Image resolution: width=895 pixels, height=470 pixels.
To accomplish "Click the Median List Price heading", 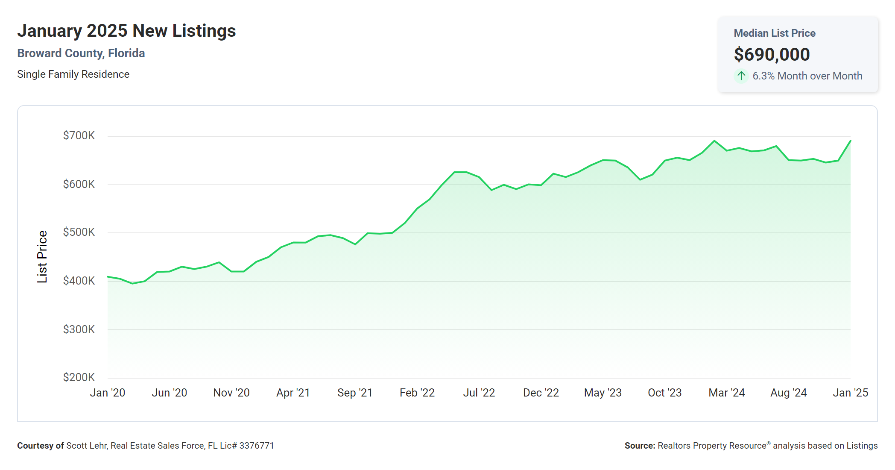I will click(774, 33).
